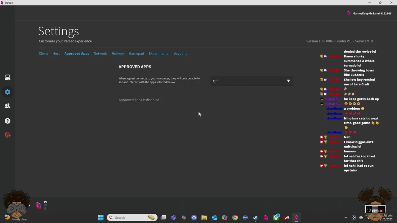
Task: Show hidden system tray icons
Action: (x=346, y=217)
